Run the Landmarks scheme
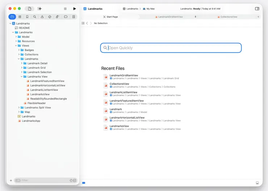Viewport: 268px width, 191px height. coord(75,9)
